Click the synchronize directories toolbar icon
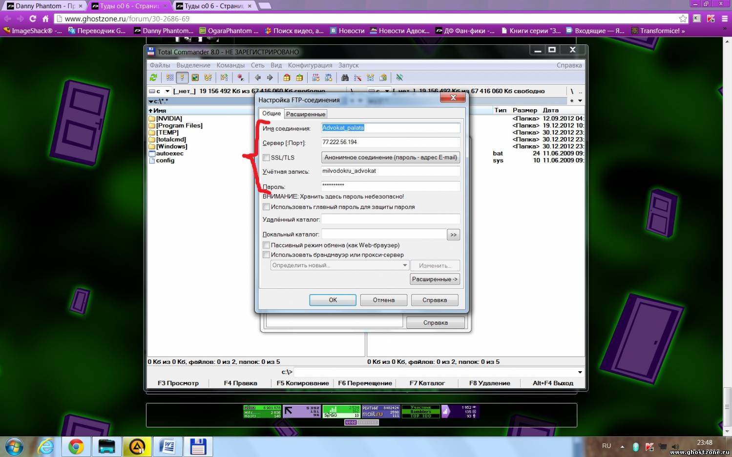Viewport: 732px width, 457px height. pyautogui.click(x=370, y=78)
